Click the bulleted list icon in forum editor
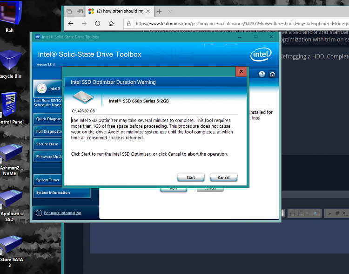This screenshot has height=274, width=349. (301, 213)
